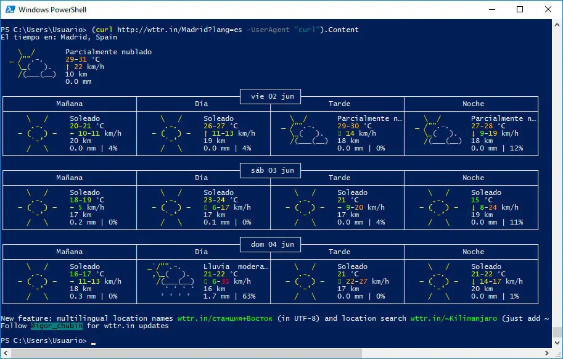Click cloud icon for vie 02 jun Tarde
This screenshot has width=563, height=359.
pos(305,130)
